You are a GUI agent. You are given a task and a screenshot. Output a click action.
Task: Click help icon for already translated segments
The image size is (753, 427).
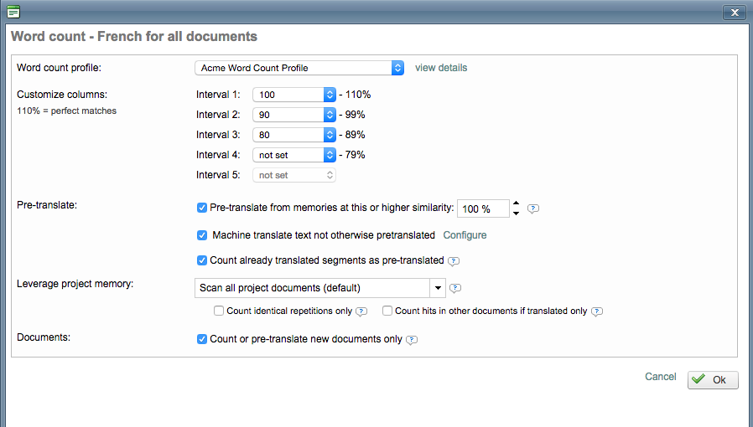454,261
